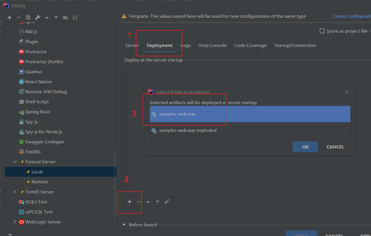Select the Remote Tomcat configuration
This screenshot has height=236, width=371.
point(40,182)
